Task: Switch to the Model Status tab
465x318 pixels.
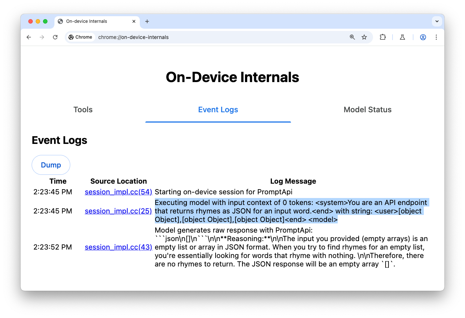Action: (x=368, y=109)
